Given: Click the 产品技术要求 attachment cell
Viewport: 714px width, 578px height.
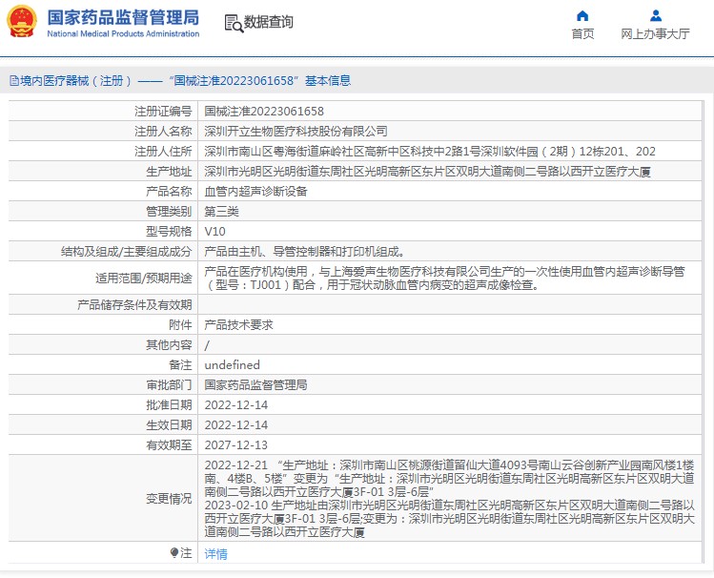Looking at the screenshot, I should tap(238, 324).
